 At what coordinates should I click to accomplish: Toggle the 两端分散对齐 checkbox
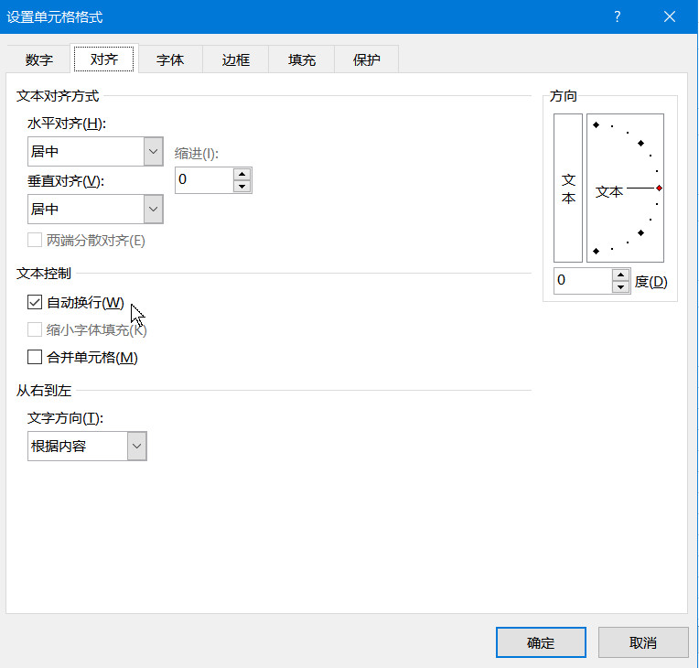tap(35, 241)
